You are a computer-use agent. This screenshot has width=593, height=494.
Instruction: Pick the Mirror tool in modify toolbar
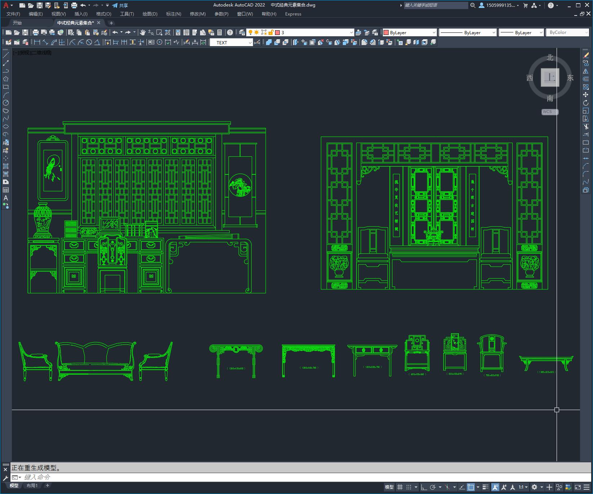586,71
